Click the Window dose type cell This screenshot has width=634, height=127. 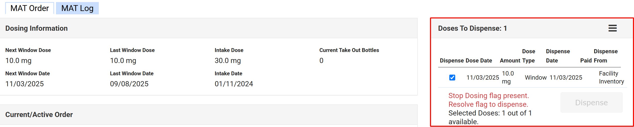pos(536,78)
